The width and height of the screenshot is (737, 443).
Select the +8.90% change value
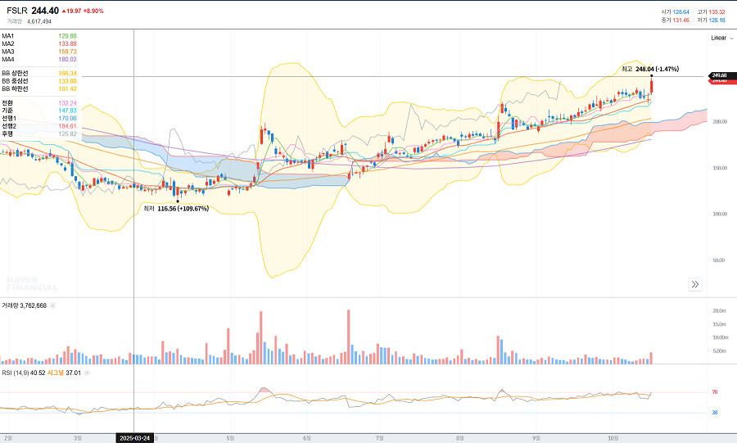pos(93,11)
